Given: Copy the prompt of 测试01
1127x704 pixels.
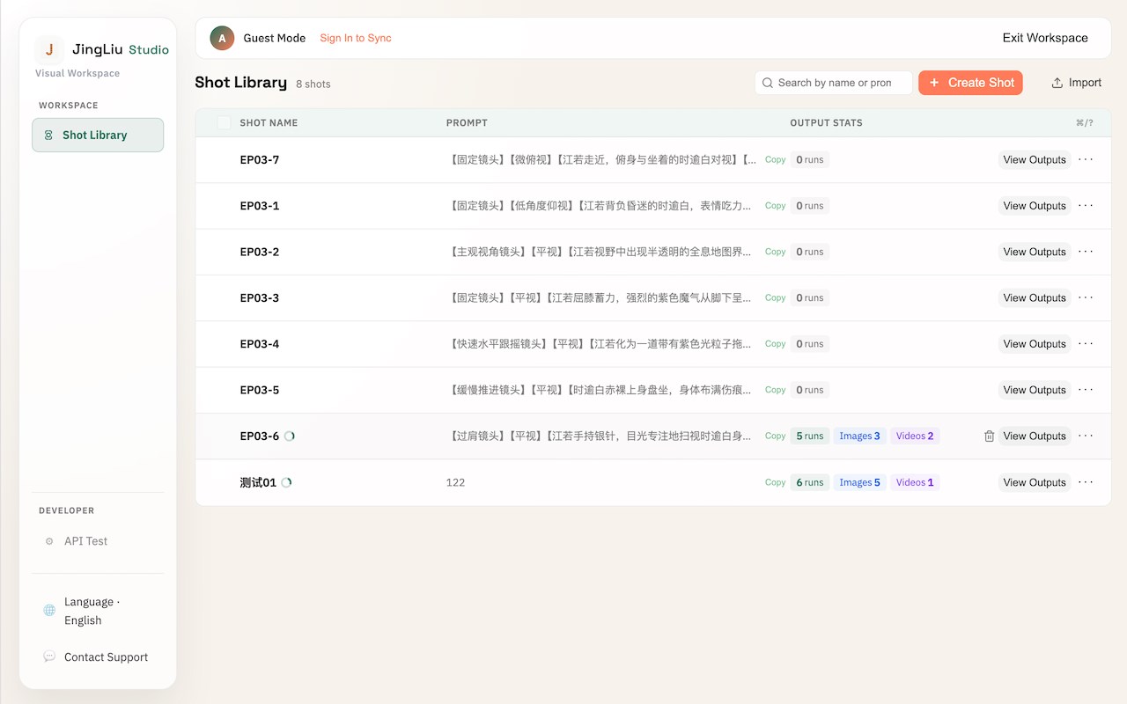Looking at the screenshot, I should pyautogui.click(x=775, y=482).
